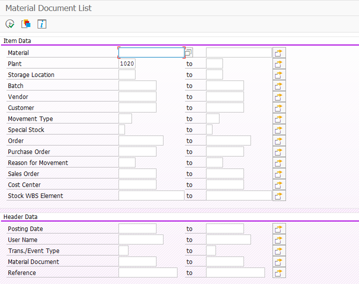Viewport: 359px width, 284px height.
Task: Click the User Name to field
Action: click(x=228, y=239)
